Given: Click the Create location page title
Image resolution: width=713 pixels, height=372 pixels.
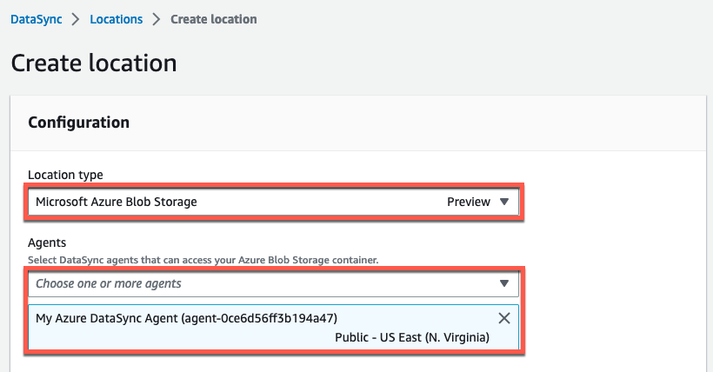Looking at the screenshot, I should [x=94, y=63].
